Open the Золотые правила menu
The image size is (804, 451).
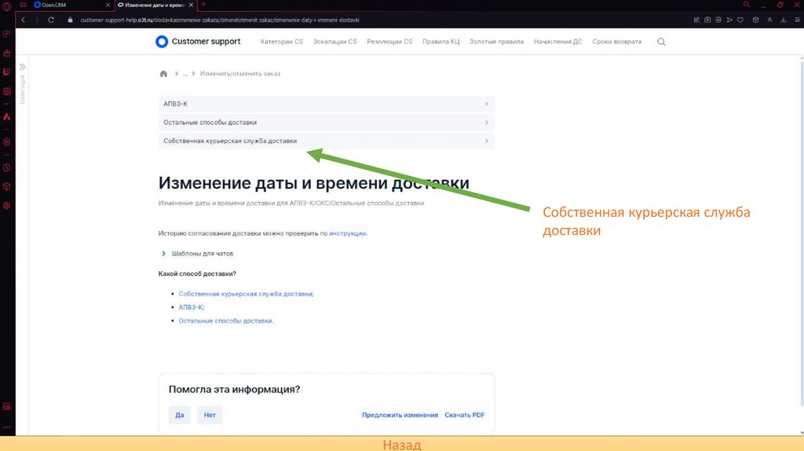click(x=496, y=42)
